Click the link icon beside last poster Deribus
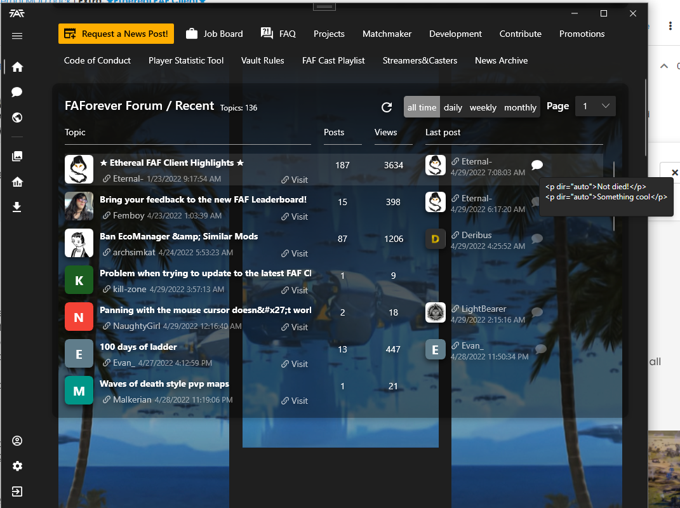This screenshot has width=680, height=508. tap(455, 235)
